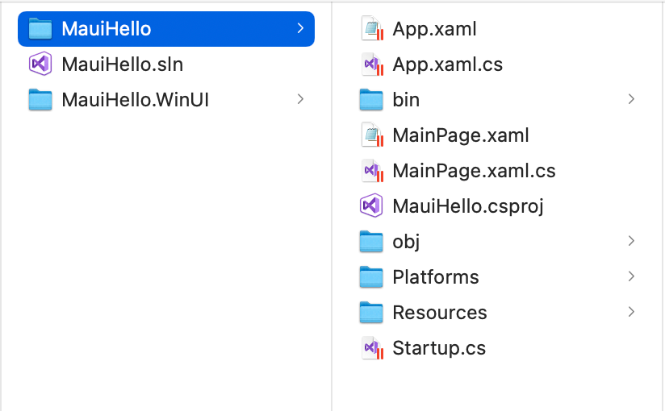This screenshot has width=665, height=411.
Task: Click the Startup.cs file icon
Action: (x=372, y=348)
